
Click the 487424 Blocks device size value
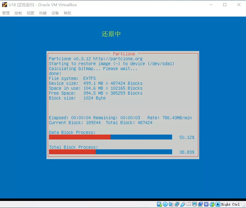pyautogui.click(x=127, y=84)
